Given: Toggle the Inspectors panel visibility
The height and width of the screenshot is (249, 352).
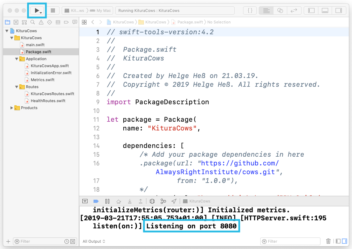Looking at the screenshot, I should tap(339, 10).
